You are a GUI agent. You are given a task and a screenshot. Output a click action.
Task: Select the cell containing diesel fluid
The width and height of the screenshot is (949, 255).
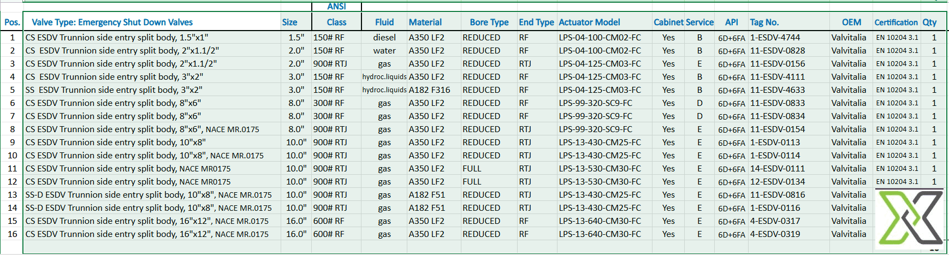[x=384, y=38]
